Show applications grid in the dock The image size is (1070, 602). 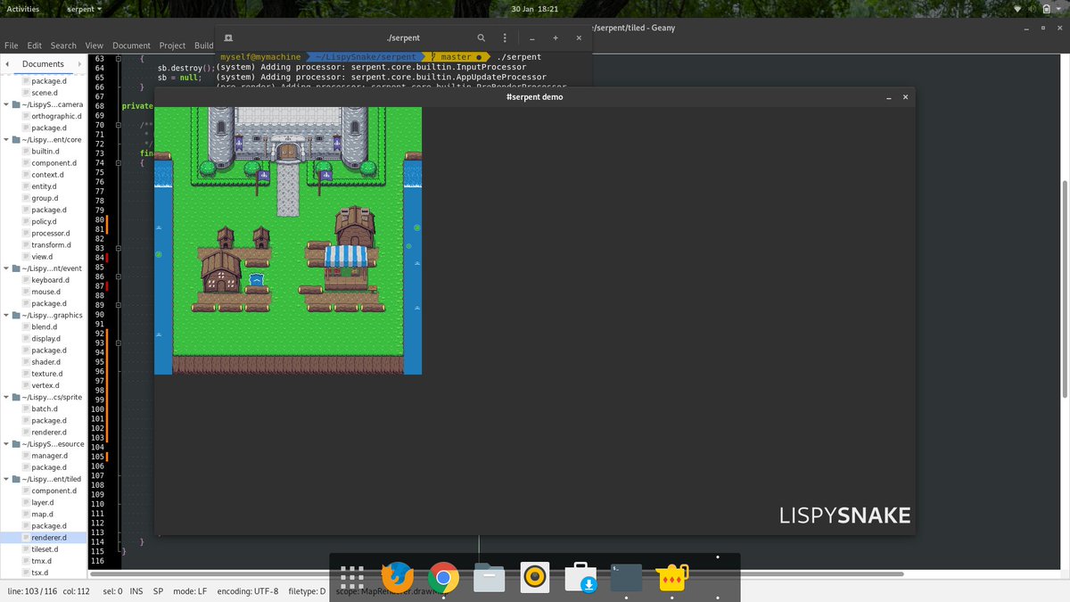(x=352, y=578)
